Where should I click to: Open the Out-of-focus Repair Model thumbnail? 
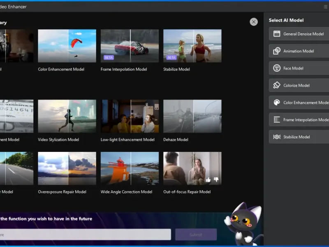click(x=192, y=168)
